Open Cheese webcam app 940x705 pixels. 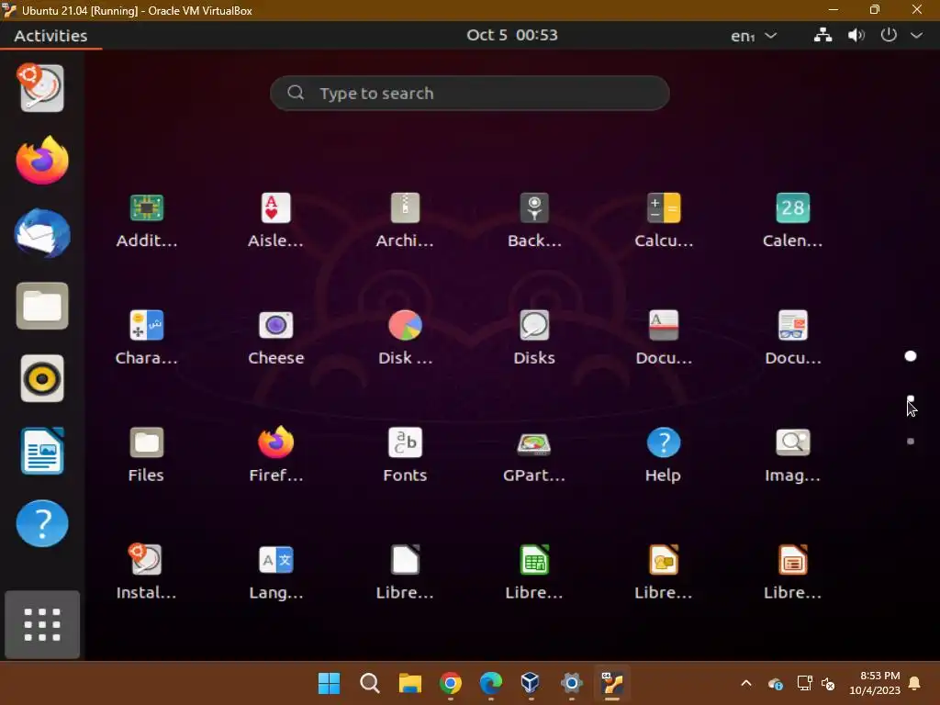(275, 338)
